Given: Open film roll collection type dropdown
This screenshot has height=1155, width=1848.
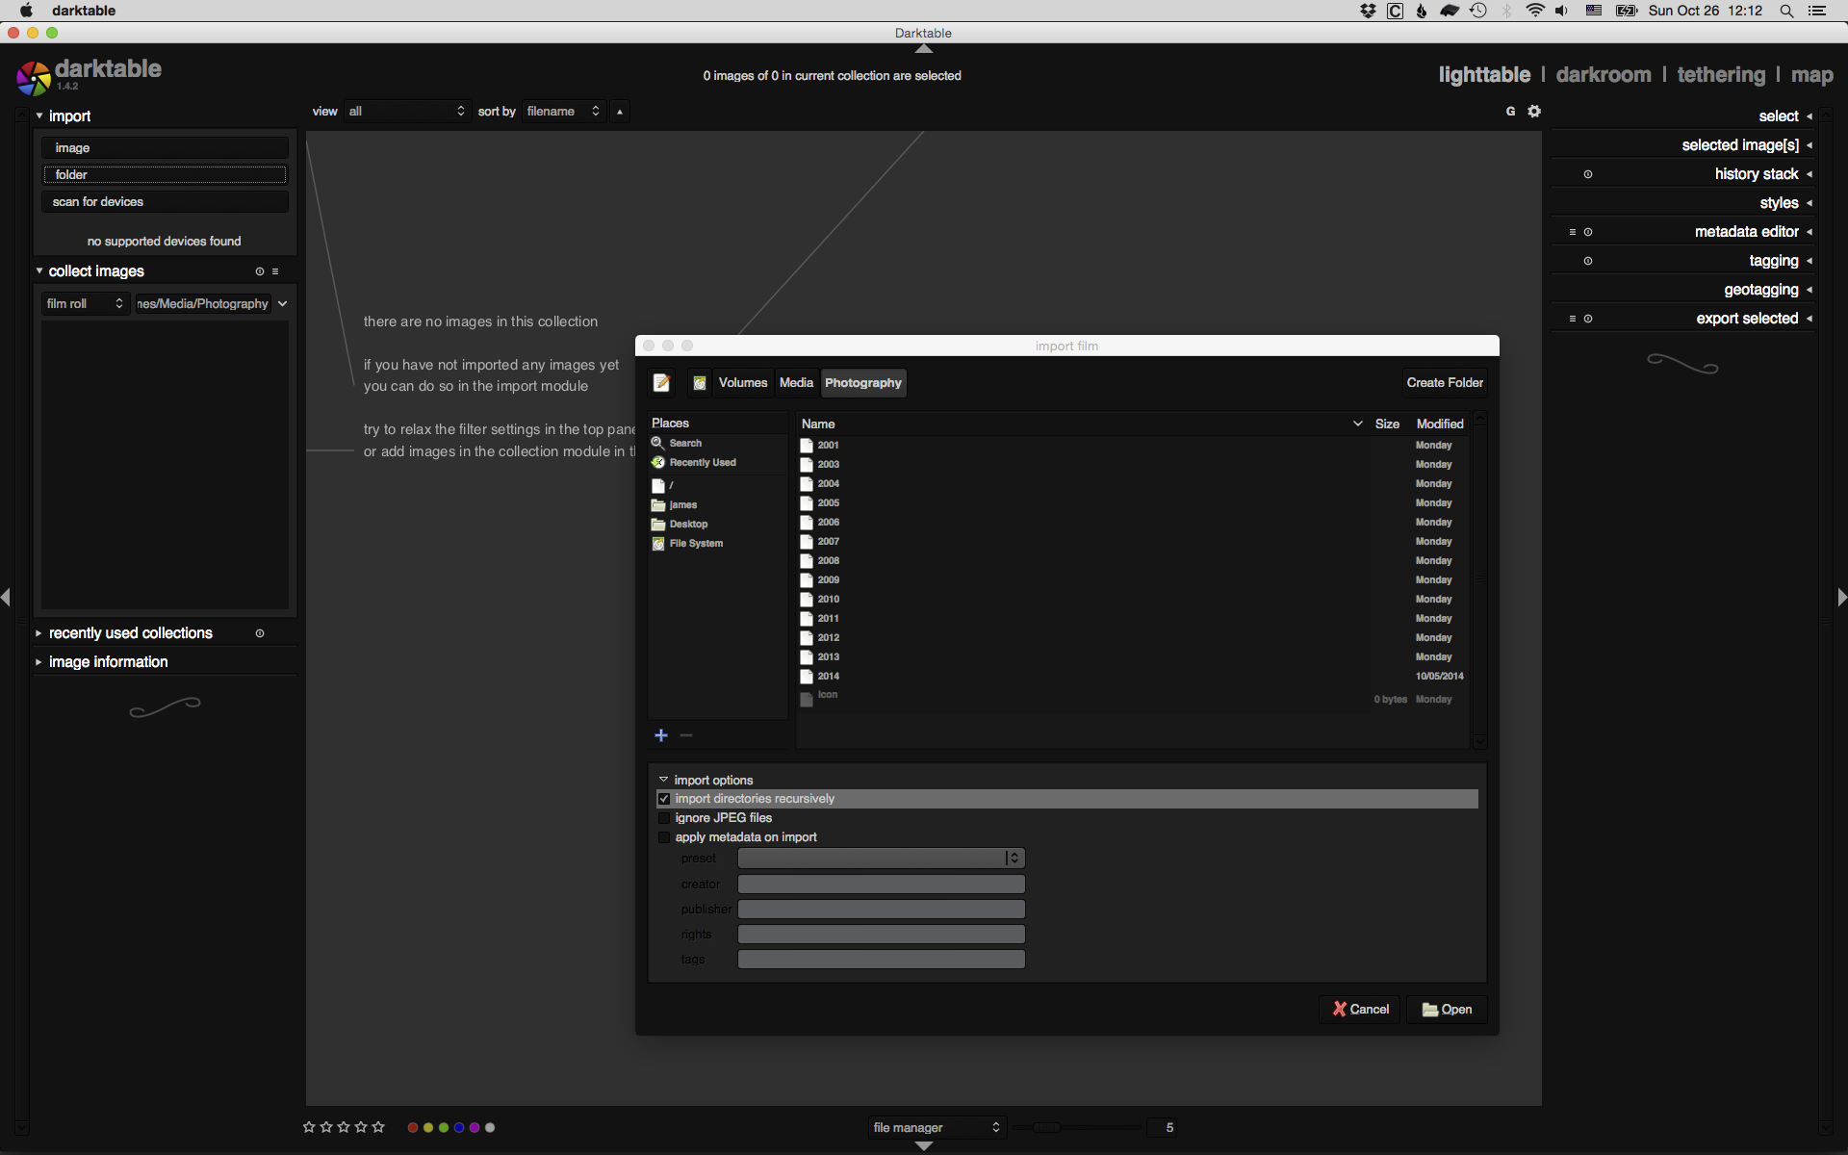Looking at the screenshot, I should [85, 303].
